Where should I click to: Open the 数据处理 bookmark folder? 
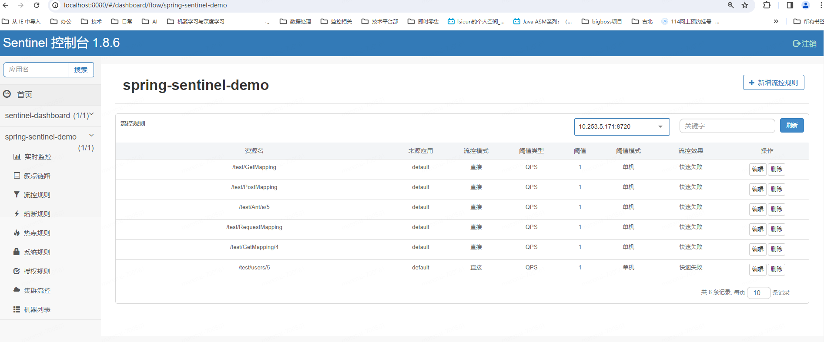[295, 21]
